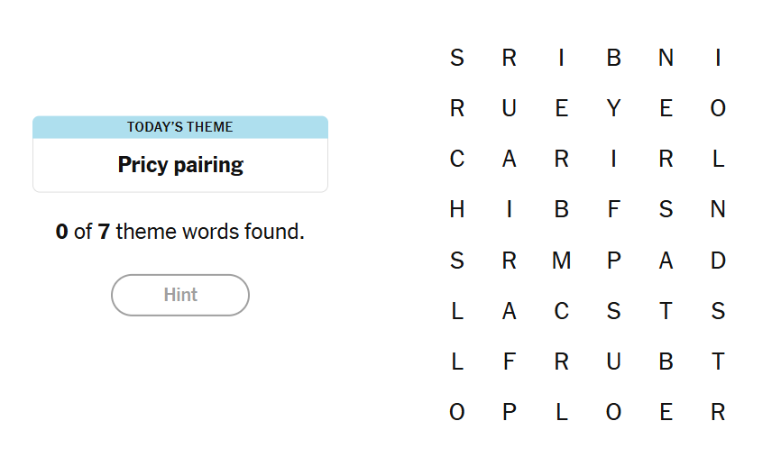Select the letter H in the grid
The height and width of the screenshot is (476, 781).
pyautogui.click(x=457, y=210)
